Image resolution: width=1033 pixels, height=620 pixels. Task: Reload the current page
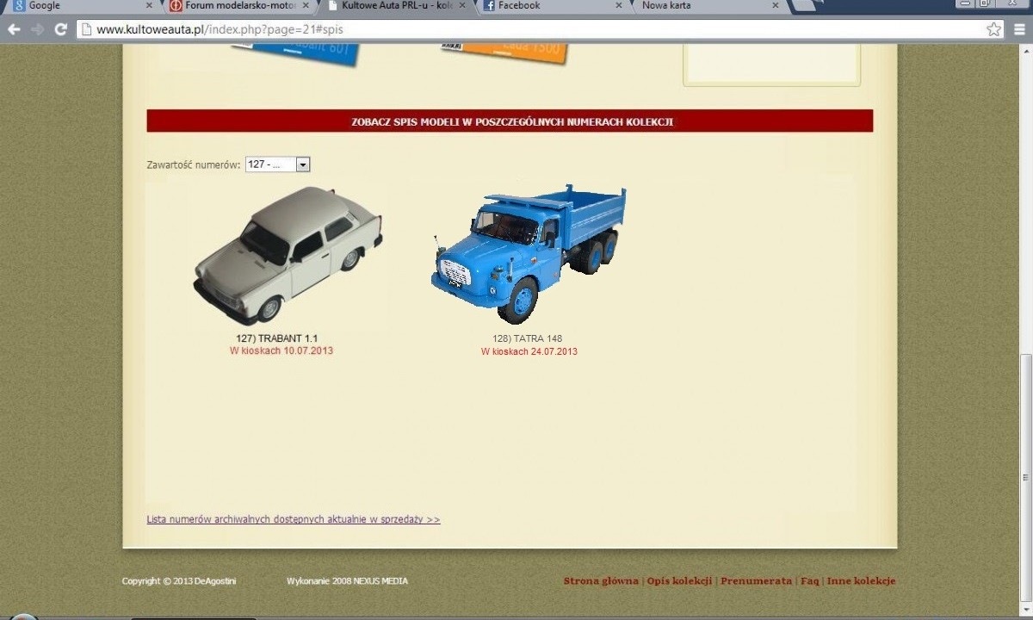click(60, 29)
